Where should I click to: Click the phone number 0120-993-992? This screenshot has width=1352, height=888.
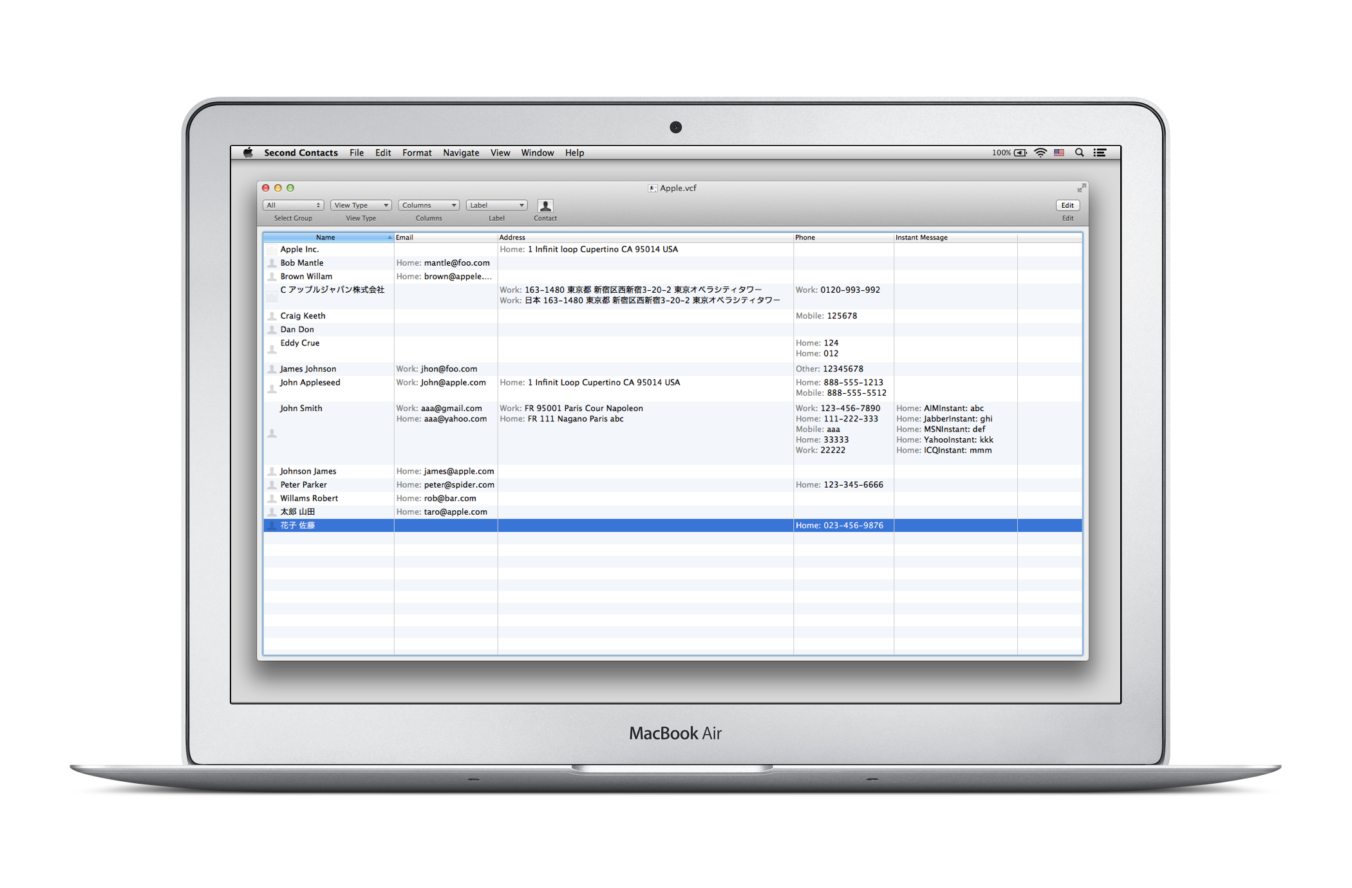pos(850,290)
